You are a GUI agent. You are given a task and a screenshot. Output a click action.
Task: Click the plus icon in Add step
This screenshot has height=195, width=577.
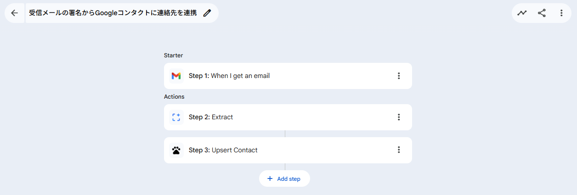tap(270, 178)
